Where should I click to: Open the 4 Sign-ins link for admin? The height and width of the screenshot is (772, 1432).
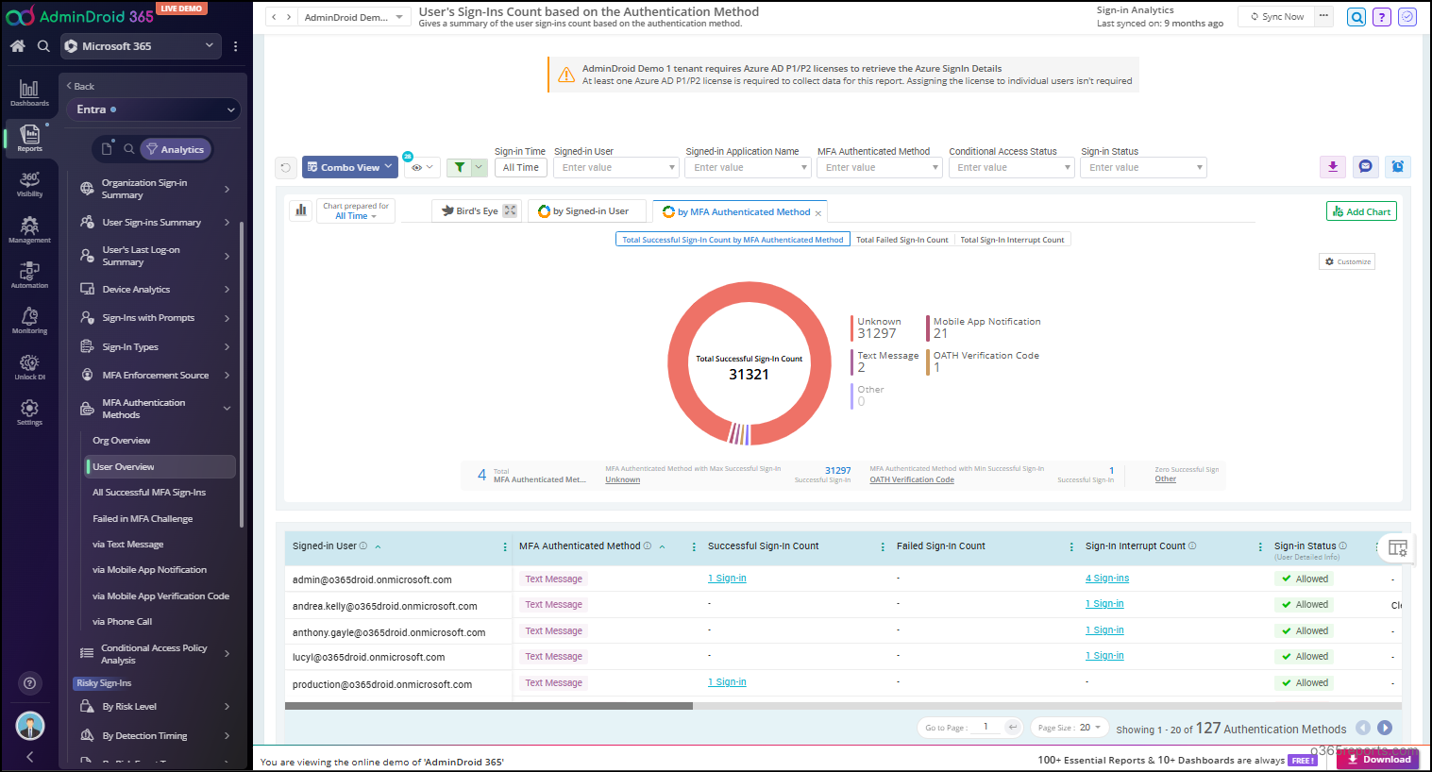[x=1107, y=579]
